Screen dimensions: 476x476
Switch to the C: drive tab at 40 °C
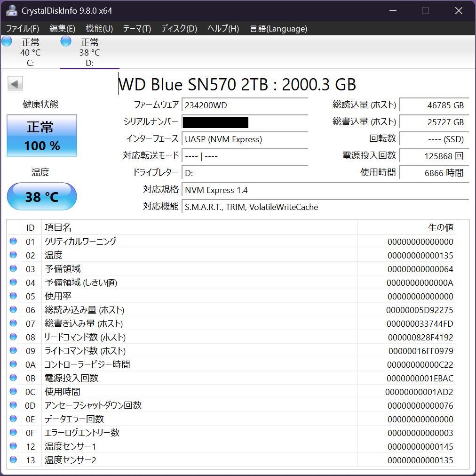31,52
